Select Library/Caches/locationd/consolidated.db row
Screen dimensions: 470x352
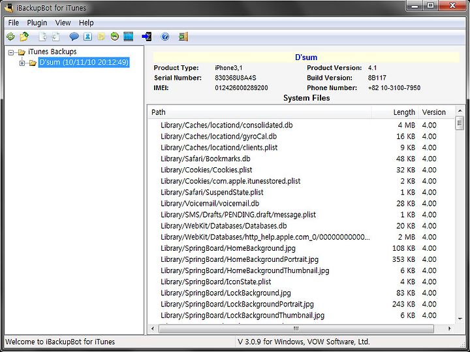301,125
